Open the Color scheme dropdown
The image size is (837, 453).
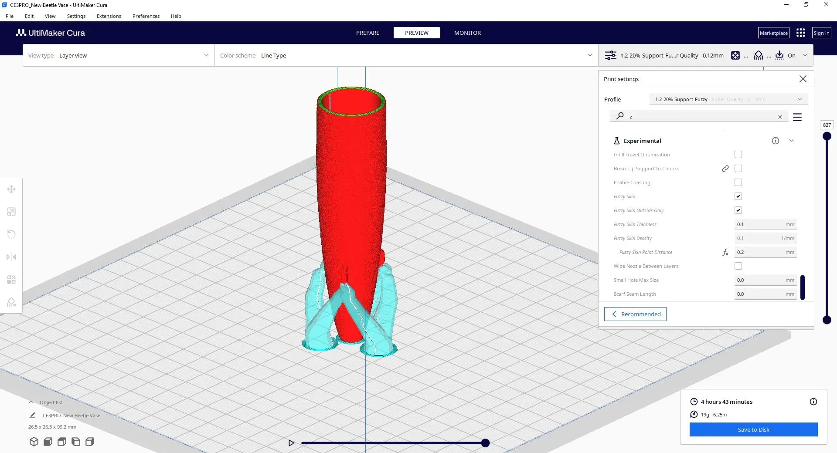(406, 55)
